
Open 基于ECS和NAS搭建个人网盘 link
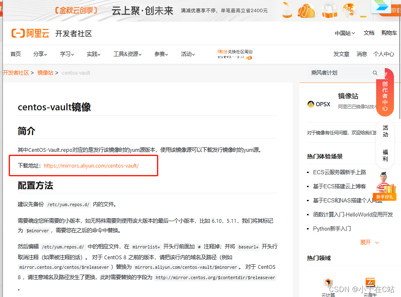coord(347,200)
